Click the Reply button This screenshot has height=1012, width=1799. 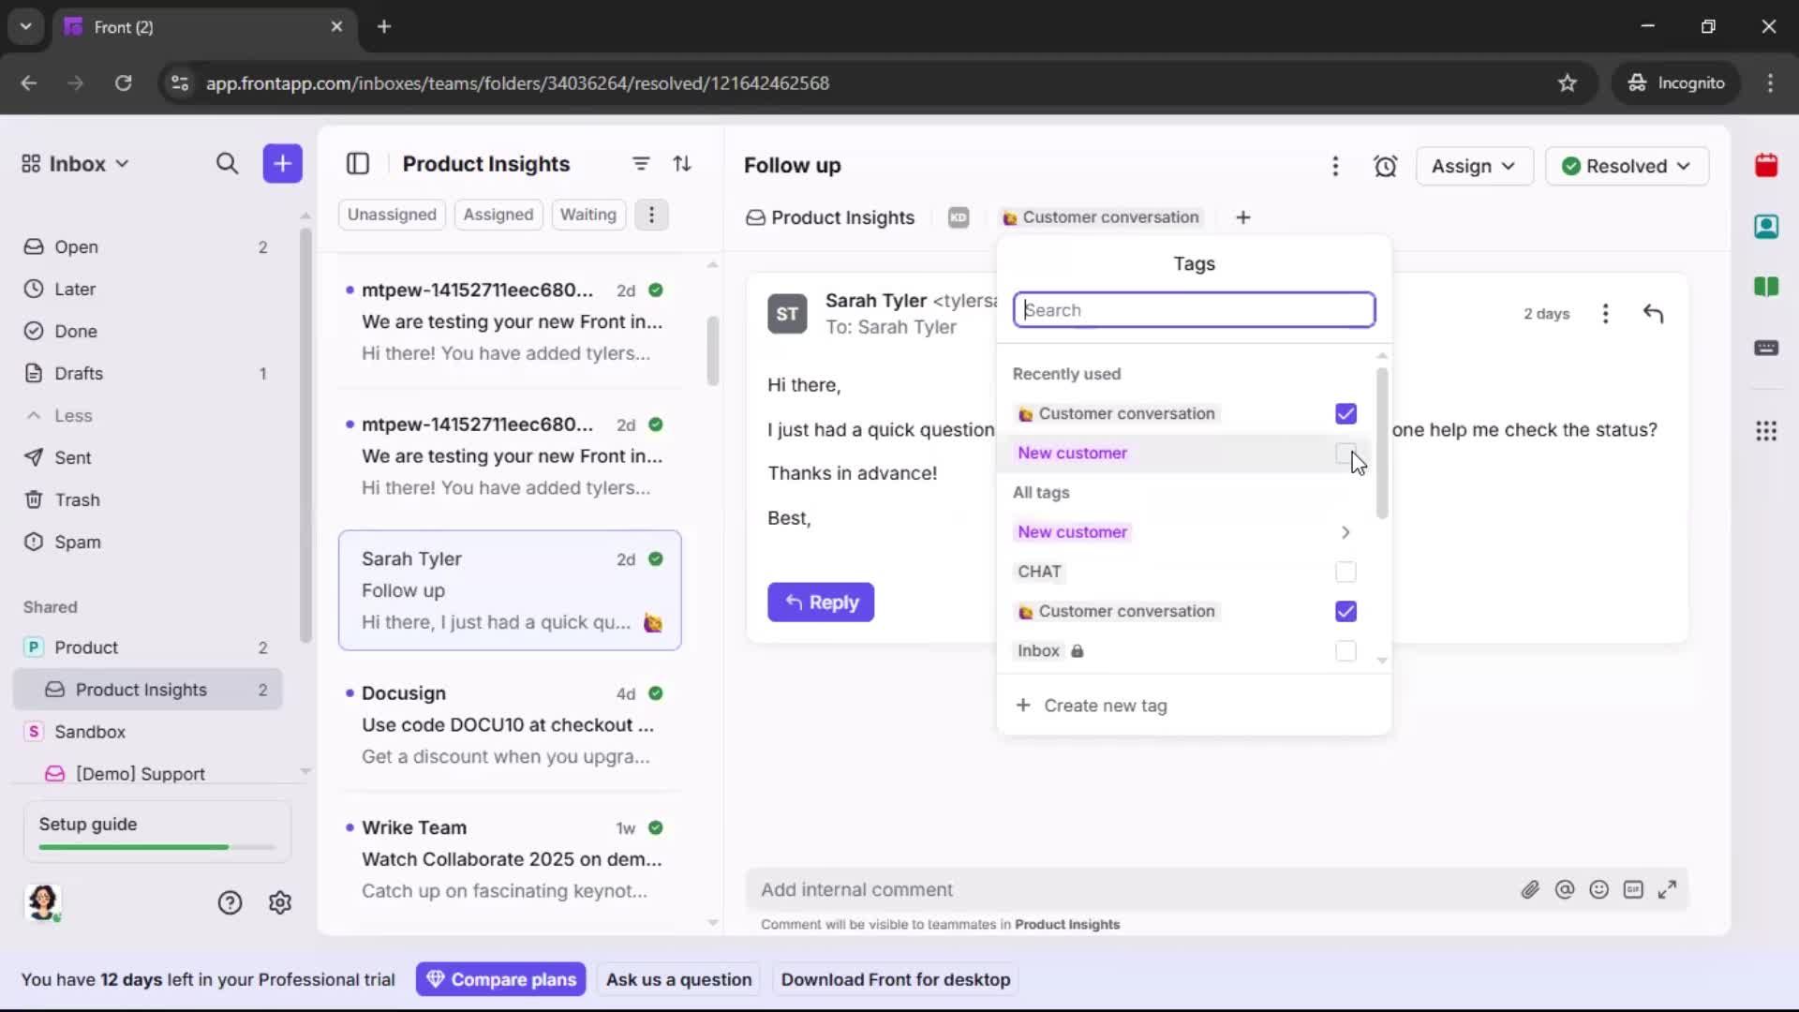[x=821, y=603]
